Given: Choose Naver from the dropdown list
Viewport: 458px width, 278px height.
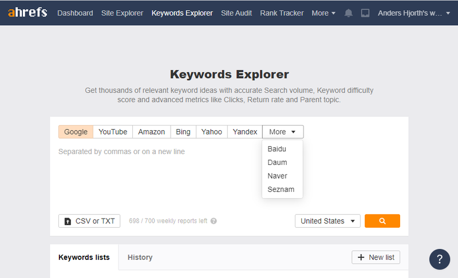Looking at the screenshot, I should click(282, 176).
